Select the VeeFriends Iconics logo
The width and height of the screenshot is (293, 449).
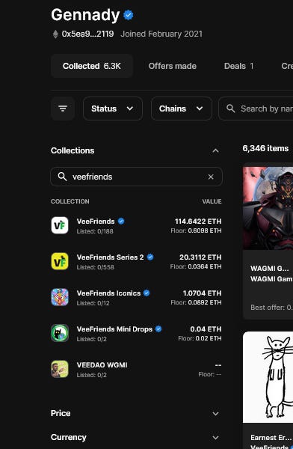pos(60,297)
